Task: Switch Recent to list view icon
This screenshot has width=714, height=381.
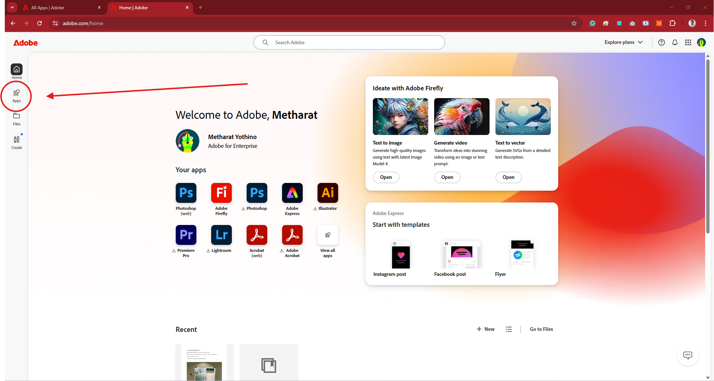Action: [509, 329]
